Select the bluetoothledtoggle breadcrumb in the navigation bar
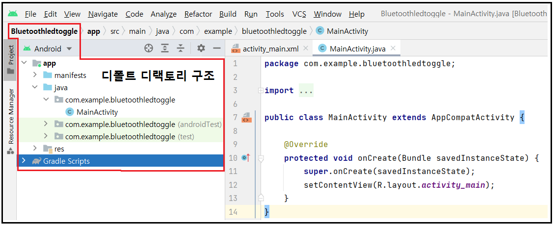Viewport: 554px width, 226px height. [x=274, y=31]
